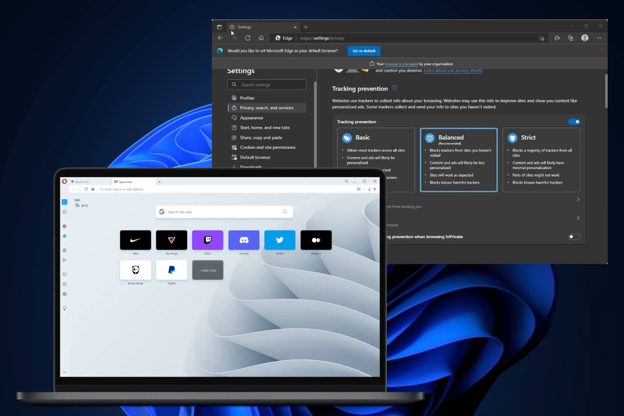Viewport: 624px width, 416px height.
Task: Open the Discord speed dial tile
Action: point(244,240)
